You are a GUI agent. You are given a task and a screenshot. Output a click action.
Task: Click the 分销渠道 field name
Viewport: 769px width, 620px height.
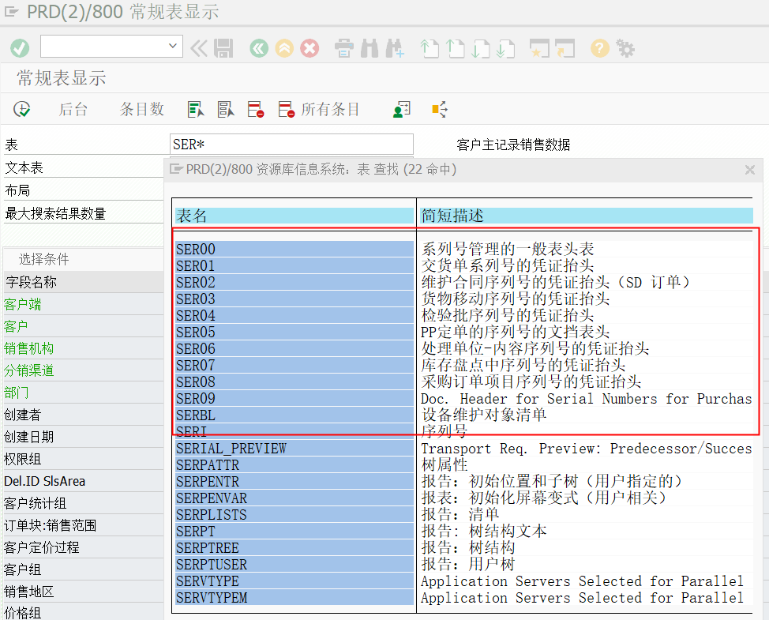[29, 370]
